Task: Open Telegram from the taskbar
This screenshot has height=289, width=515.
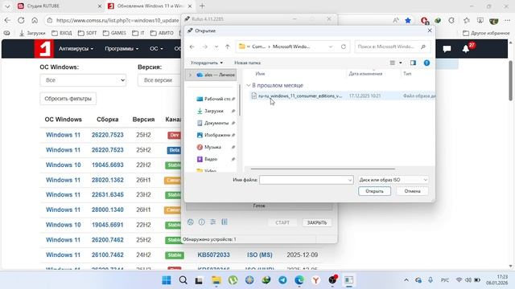Action: [282, 280]
